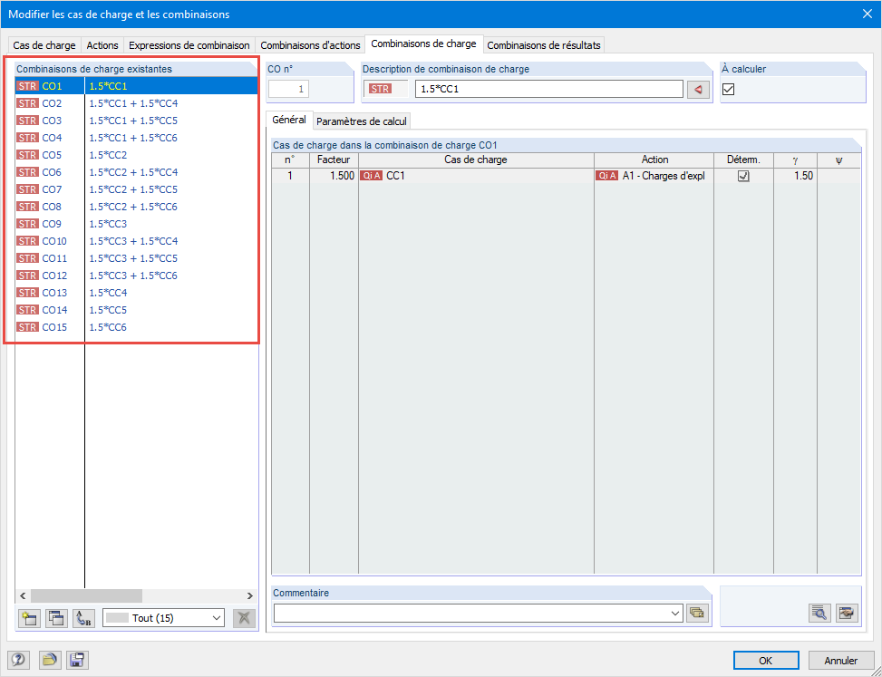Click the γ value 1.50 cell

pyautogui.click(x=795, y=176)
